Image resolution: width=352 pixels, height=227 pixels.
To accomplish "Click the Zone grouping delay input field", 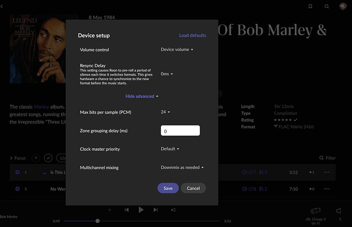I will [x=180, y=131].
